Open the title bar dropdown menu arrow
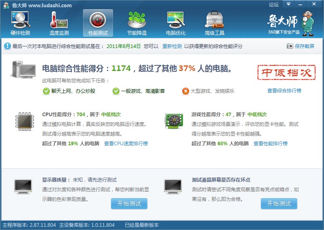The height and width of the screenshot is (230, 324). coord(288,4)
